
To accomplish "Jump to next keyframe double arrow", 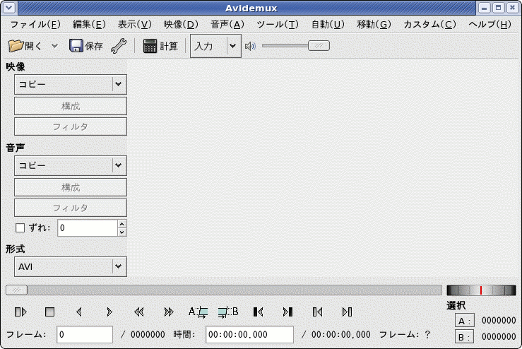I will click(169, 312).
